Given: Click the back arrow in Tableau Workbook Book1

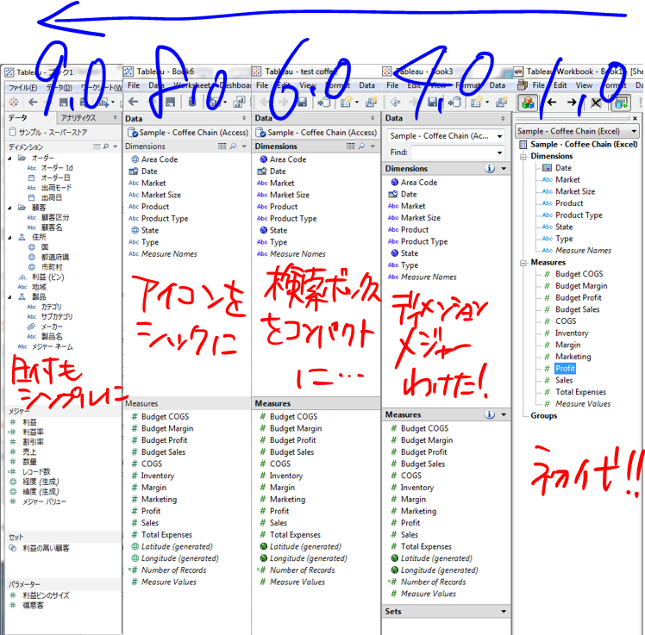Looking at the screenshot, I should (552, 103).
